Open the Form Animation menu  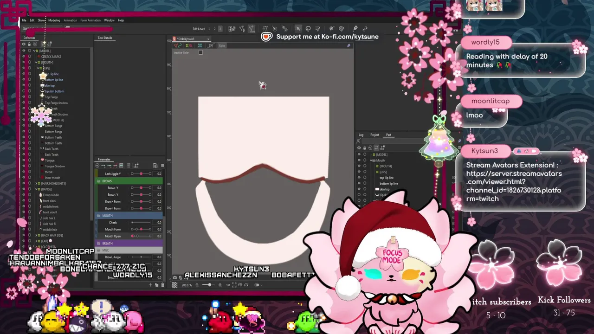90,20
